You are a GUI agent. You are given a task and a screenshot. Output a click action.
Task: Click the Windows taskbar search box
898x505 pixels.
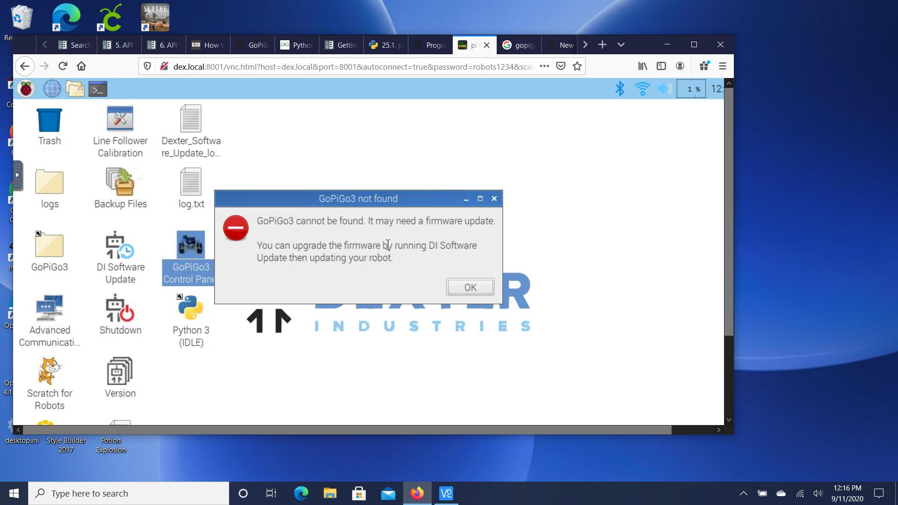[x=129, y=493]
